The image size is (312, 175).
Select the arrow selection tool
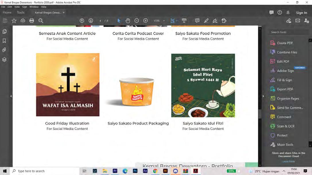(119, 21)
